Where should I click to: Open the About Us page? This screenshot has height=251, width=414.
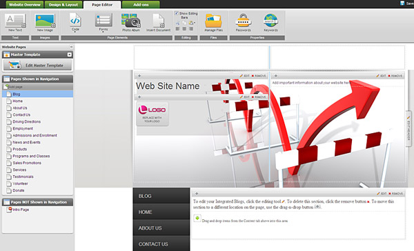point(20,108)
